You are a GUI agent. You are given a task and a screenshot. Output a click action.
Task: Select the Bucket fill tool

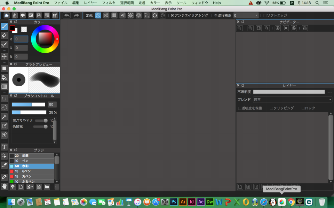tap(4, 77)
